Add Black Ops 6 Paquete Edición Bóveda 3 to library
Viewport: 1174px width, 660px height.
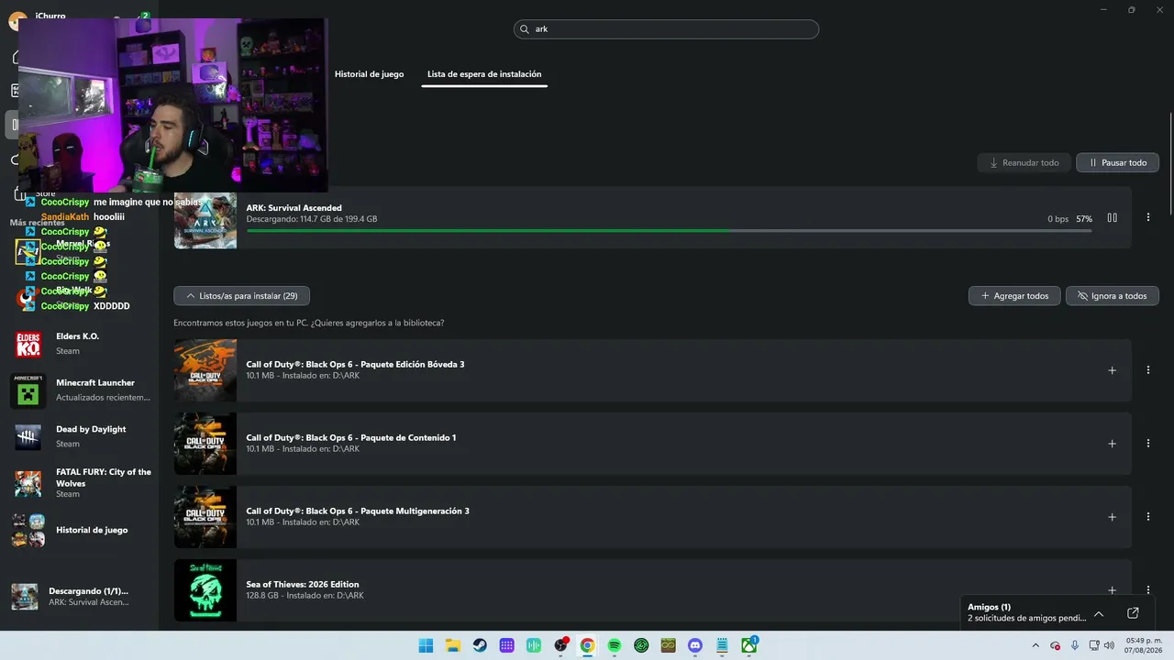tap(1112, 370)
